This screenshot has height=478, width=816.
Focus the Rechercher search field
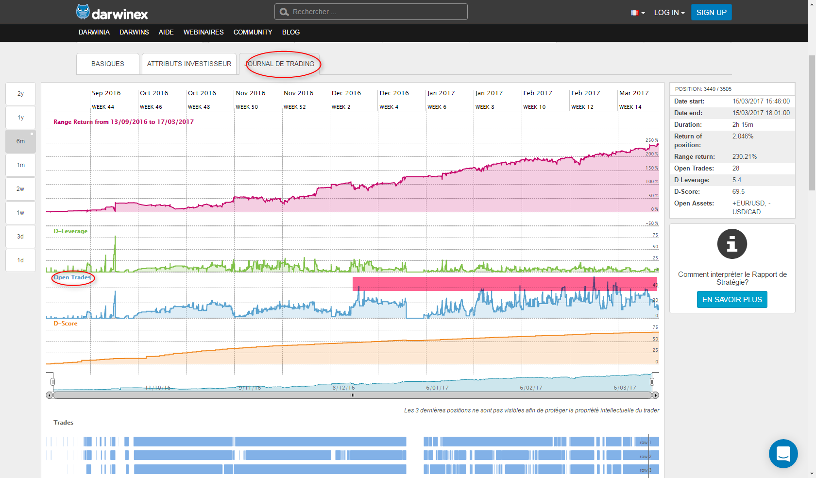click(x=376, y=12)
